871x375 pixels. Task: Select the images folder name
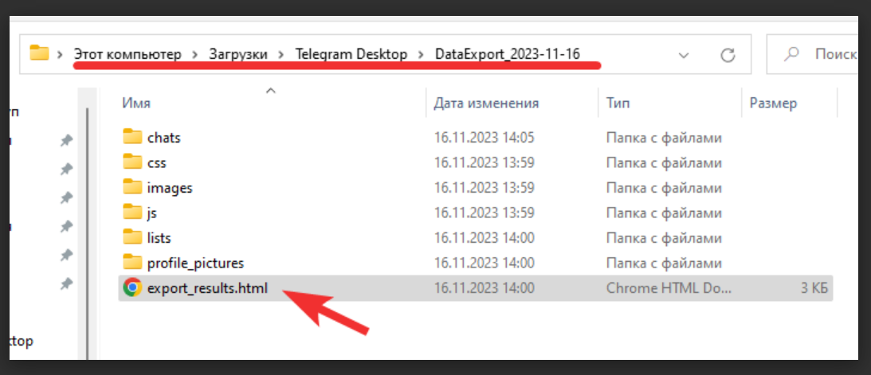(170, 188)
